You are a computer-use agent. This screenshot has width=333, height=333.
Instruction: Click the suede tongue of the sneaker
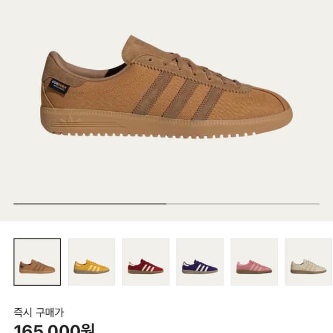coord(139,48)
